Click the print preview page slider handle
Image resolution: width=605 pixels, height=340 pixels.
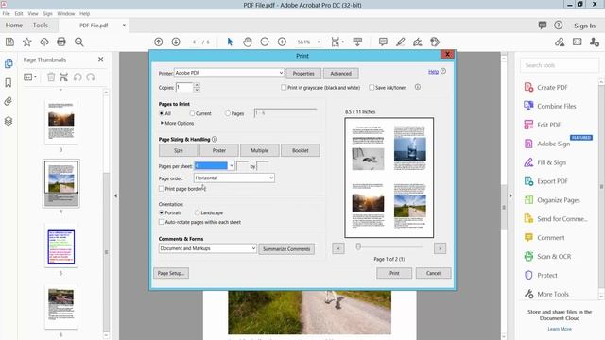coord(358,246)
